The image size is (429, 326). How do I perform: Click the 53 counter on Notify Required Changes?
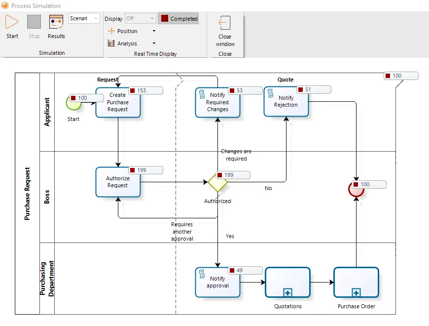tap(246, 90)
